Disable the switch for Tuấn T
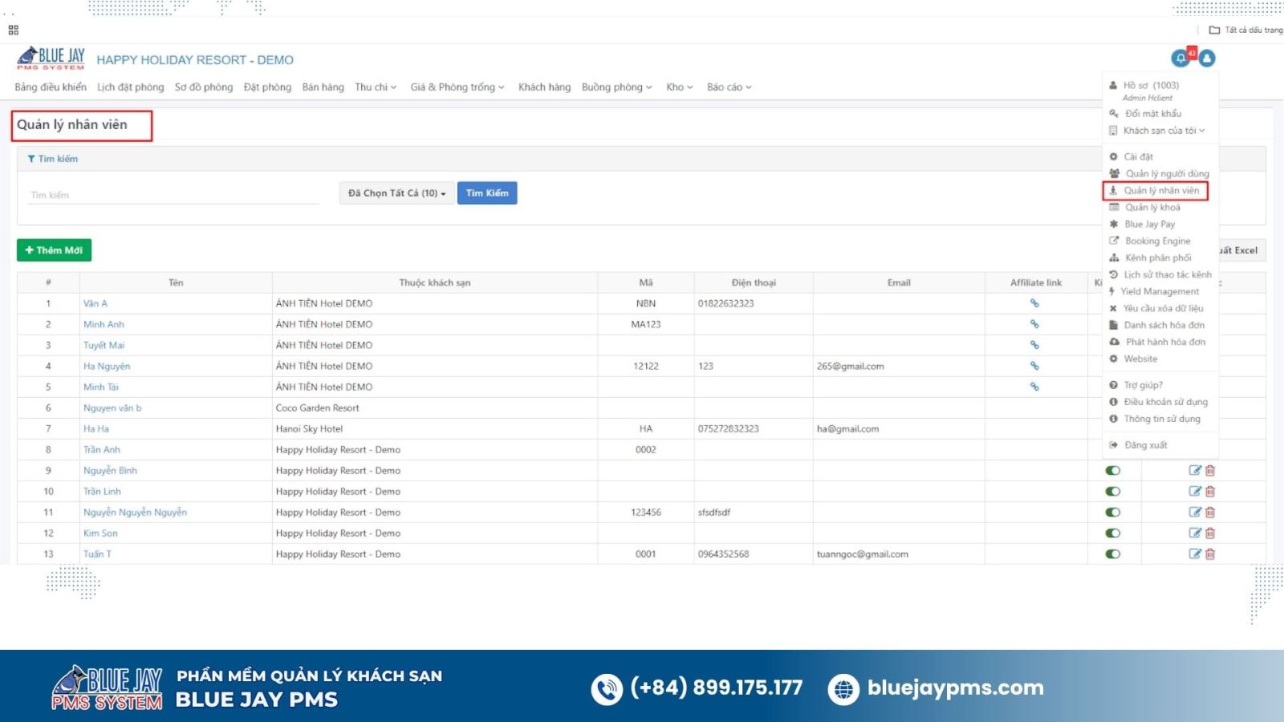This screenshot has height=722, width=1284. 1112,554
